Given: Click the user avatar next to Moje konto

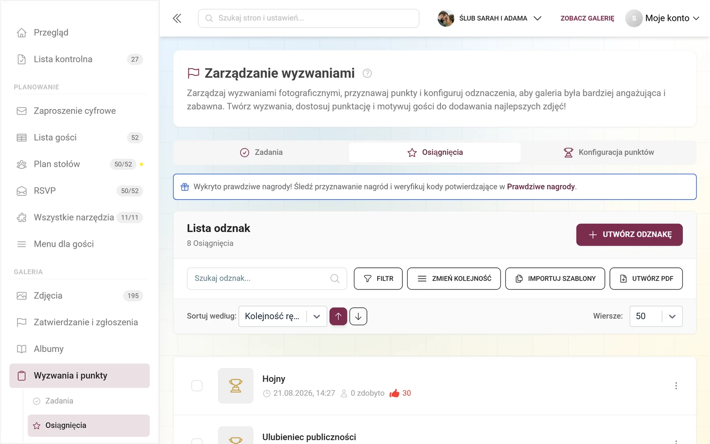Looking at the screenshot, I should coord(634,18).
